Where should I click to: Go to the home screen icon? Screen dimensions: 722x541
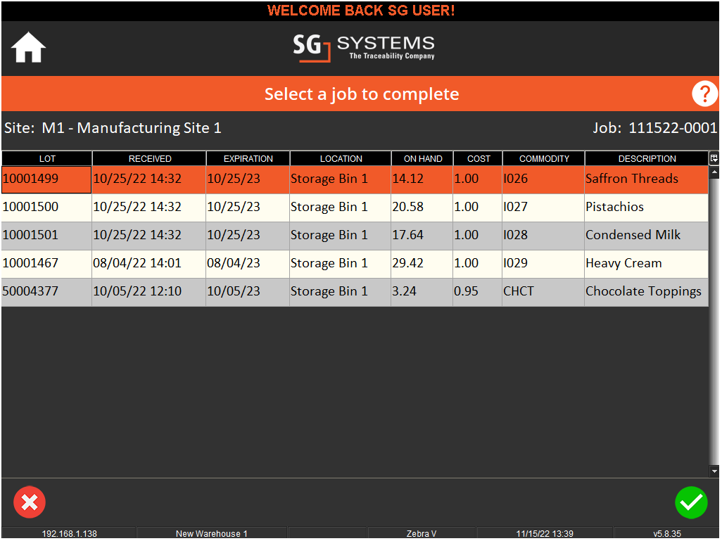29,47
